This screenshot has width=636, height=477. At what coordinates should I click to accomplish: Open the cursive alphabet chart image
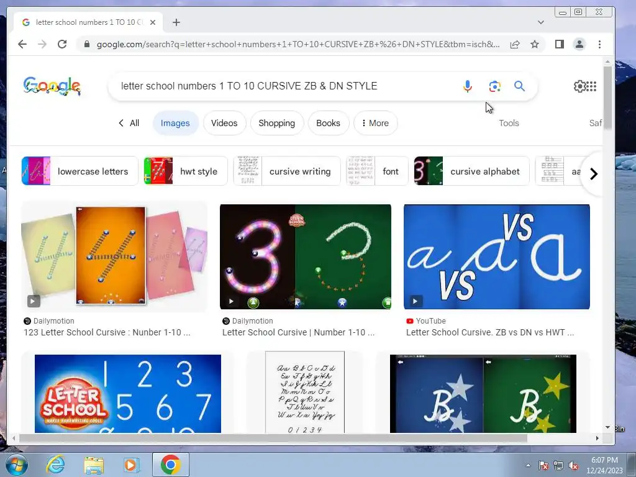304,393
